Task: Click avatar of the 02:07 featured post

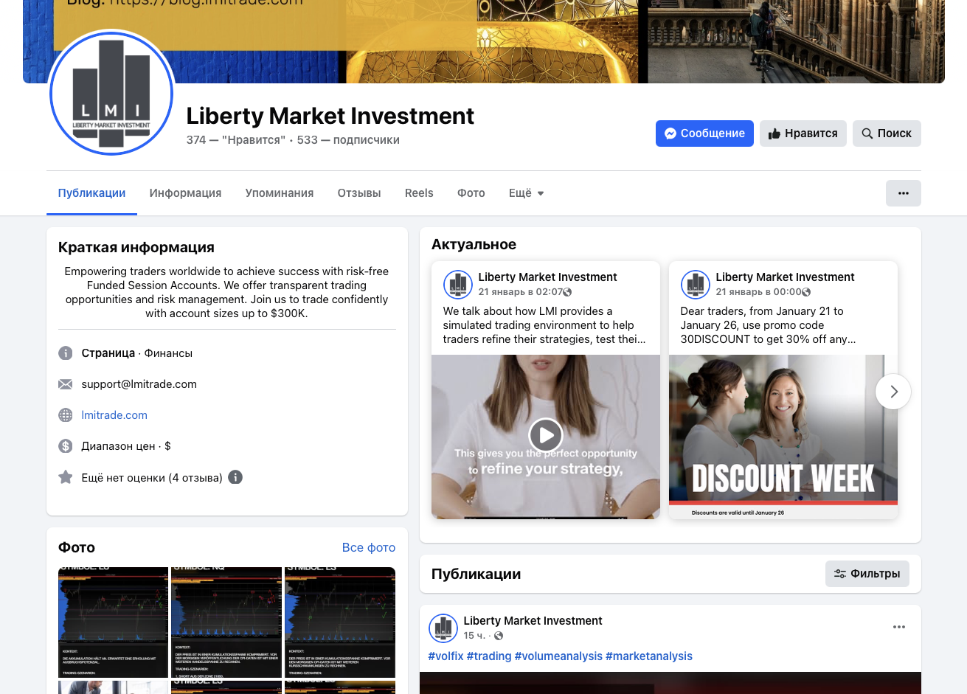Action: click(x=458, y=284)
